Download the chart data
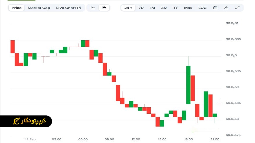 pos(226,8)
